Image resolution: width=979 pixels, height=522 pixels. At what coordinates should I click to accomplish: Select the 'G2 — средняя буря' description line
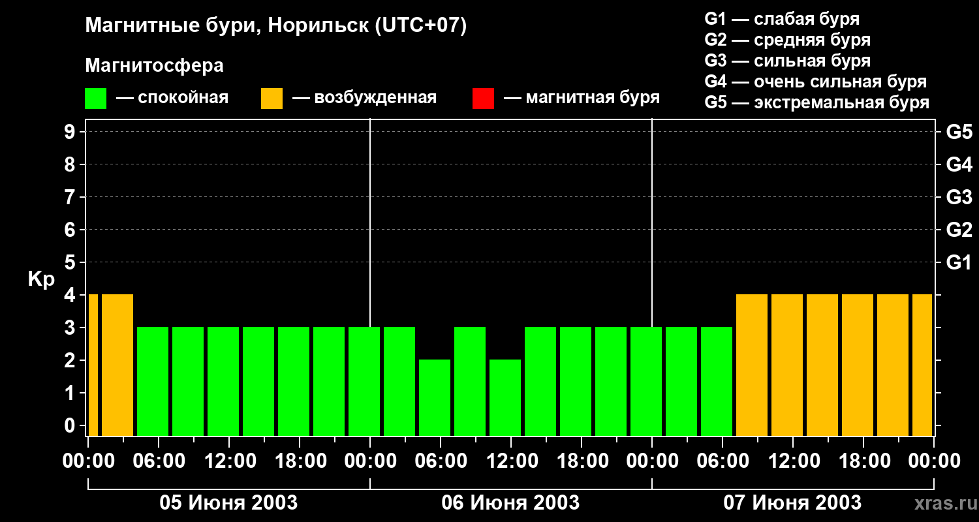788,40
